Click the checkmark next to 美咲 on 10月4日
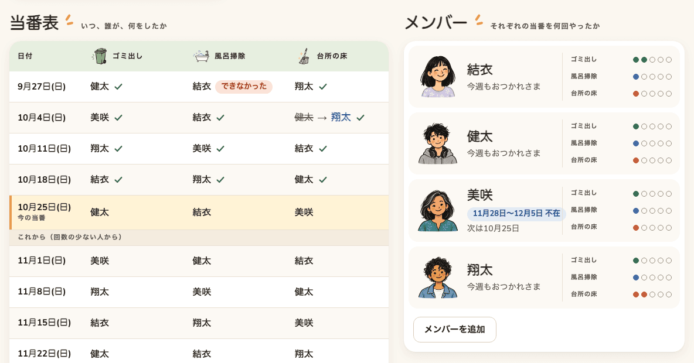 (x=118, y=118)
